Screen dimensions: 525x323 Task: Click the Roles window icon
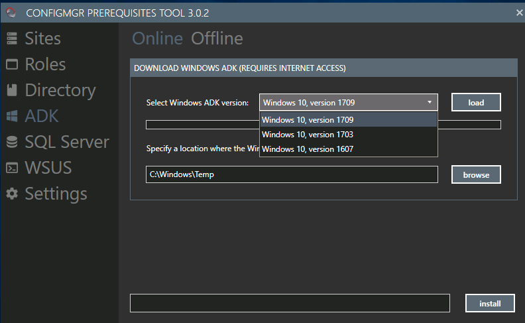12,64
